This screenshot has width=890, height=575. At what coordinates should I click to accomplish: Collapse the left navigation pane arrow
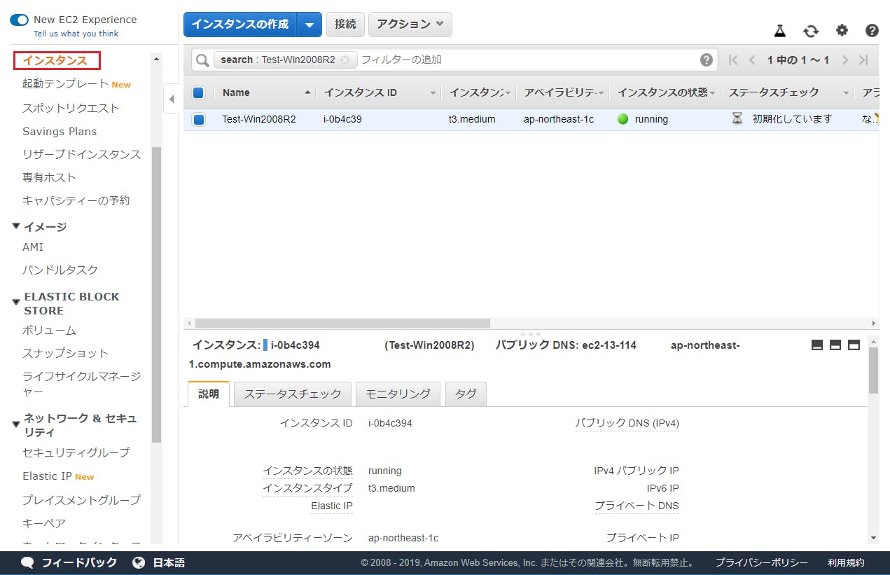tap(172, 99)
